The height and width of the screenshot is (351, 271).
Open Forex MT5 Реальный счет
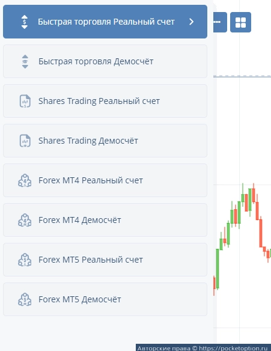(105, 260)
